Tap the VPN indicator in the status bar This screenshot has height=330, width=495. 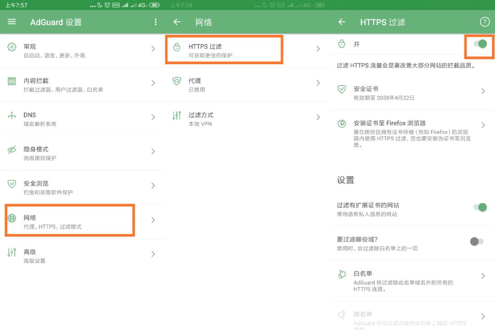tap(116, 5)
